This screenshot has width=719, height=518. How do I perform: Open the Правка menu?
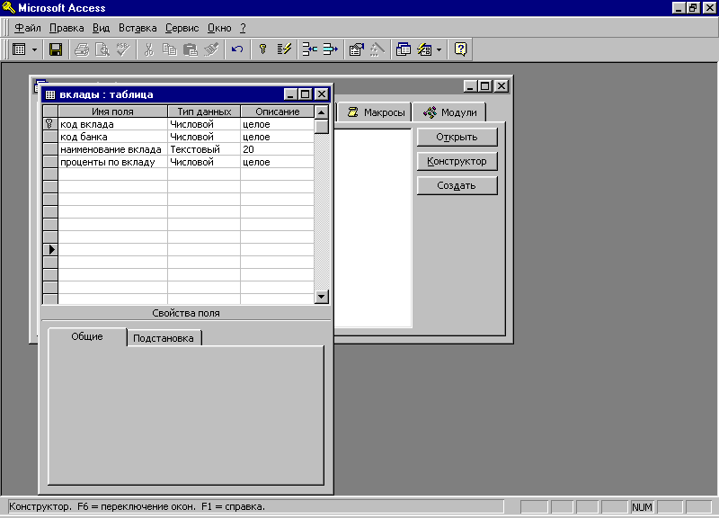[67, 28]
